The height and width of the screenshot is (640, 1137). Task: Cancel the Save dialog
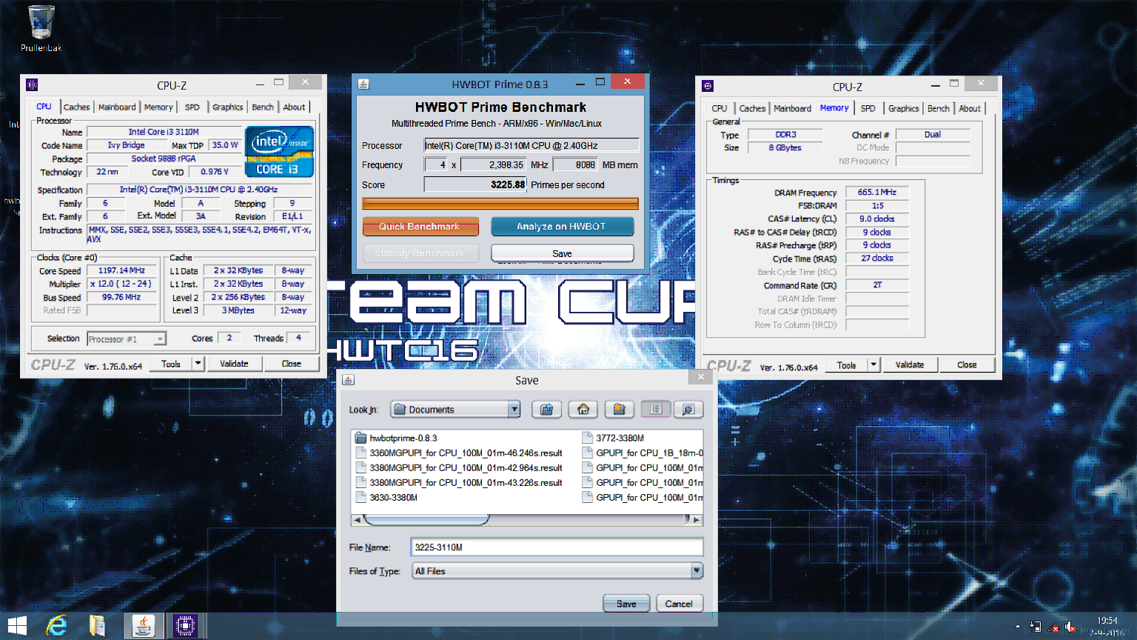pos(679,604)
